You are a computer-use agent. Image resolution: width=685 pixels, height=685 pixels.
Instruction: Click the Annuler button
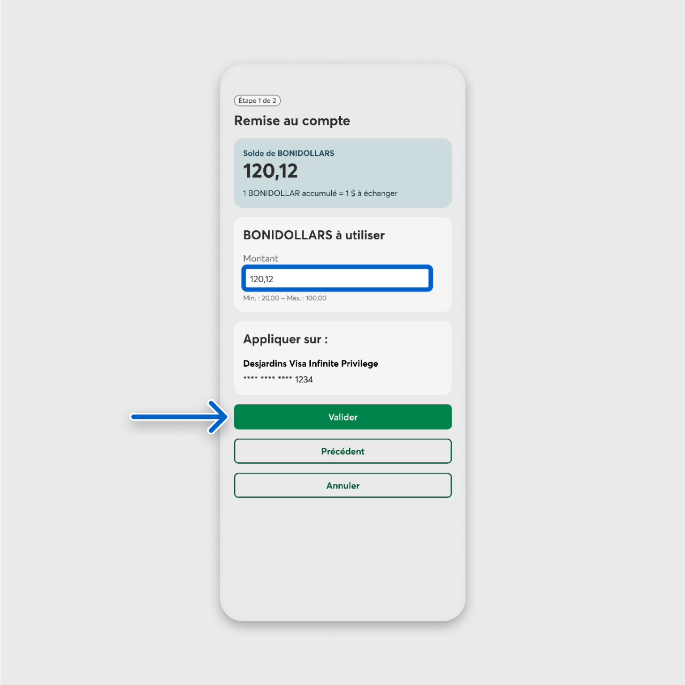point(342,485)
